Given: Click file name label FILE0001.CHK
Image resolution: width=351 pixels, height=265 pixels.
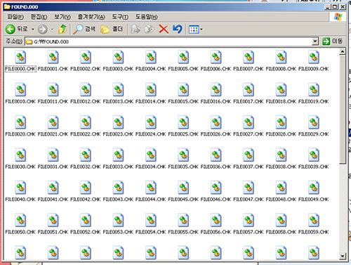Looking at the screenshot, I should 53,69.
